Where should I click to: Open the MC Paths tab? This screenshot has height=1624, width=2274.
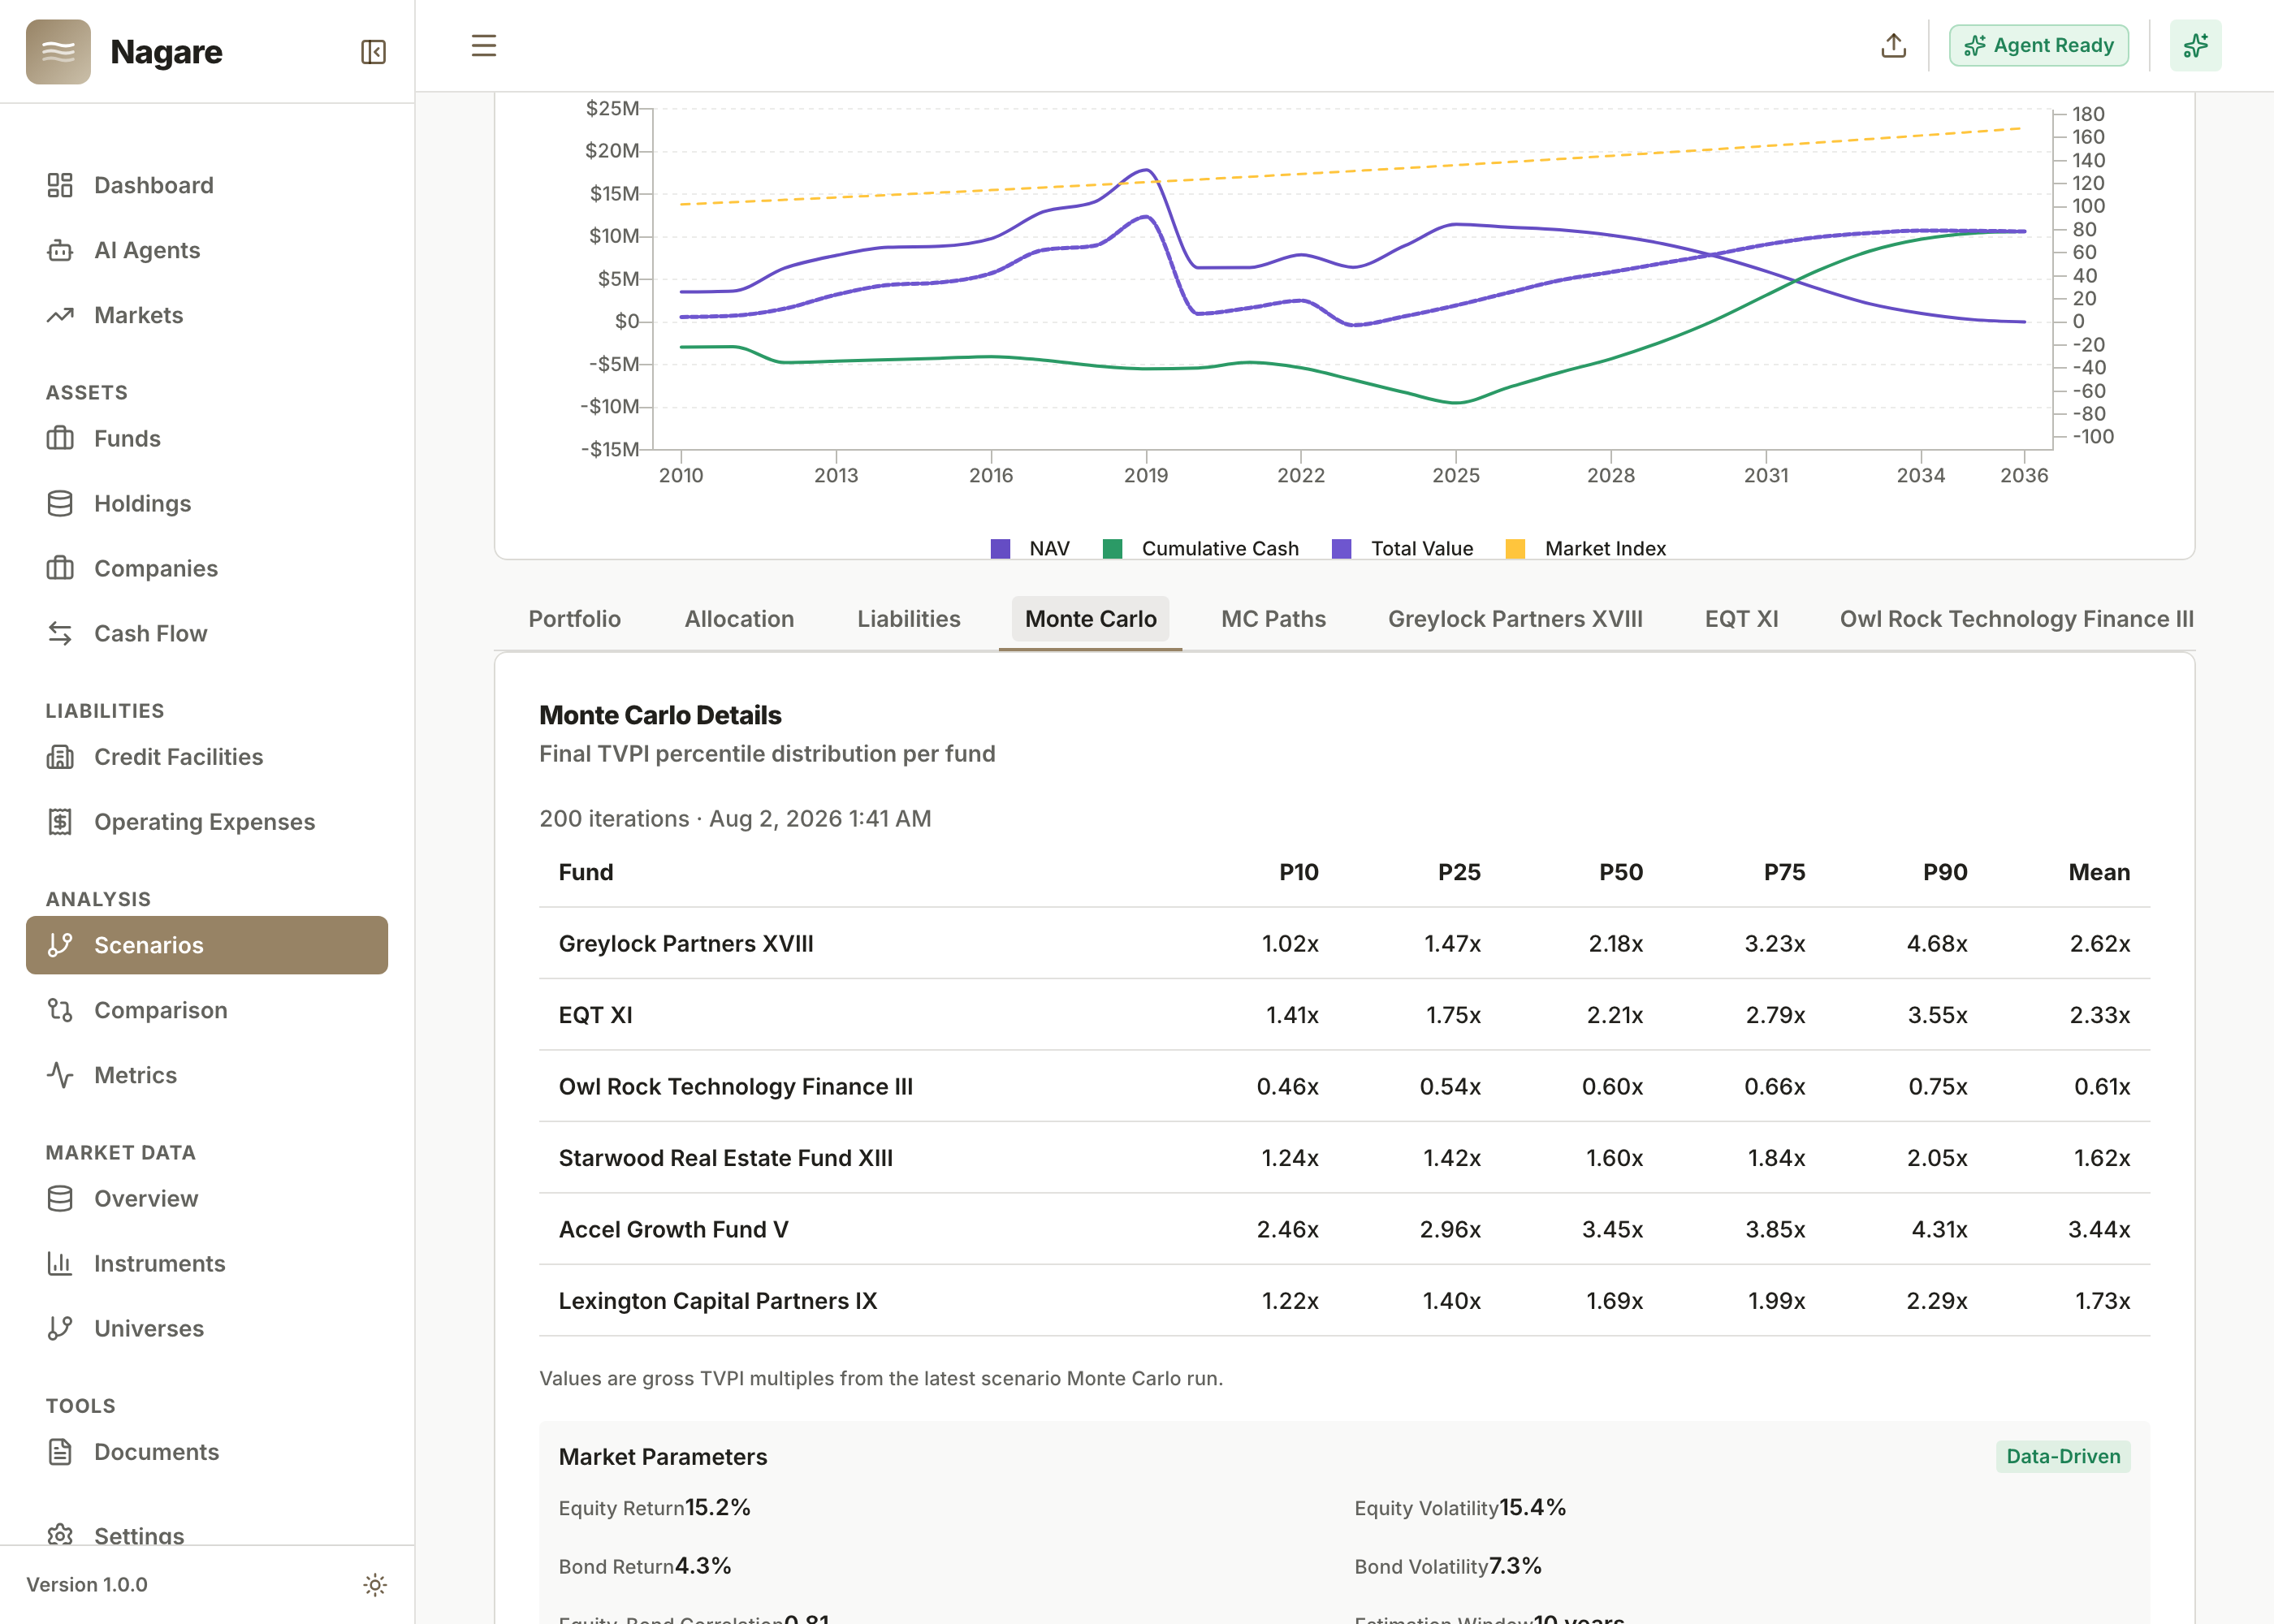(1274, 619)
